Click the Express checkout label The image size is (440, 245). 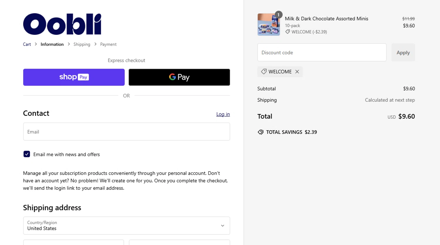[126, 61]
